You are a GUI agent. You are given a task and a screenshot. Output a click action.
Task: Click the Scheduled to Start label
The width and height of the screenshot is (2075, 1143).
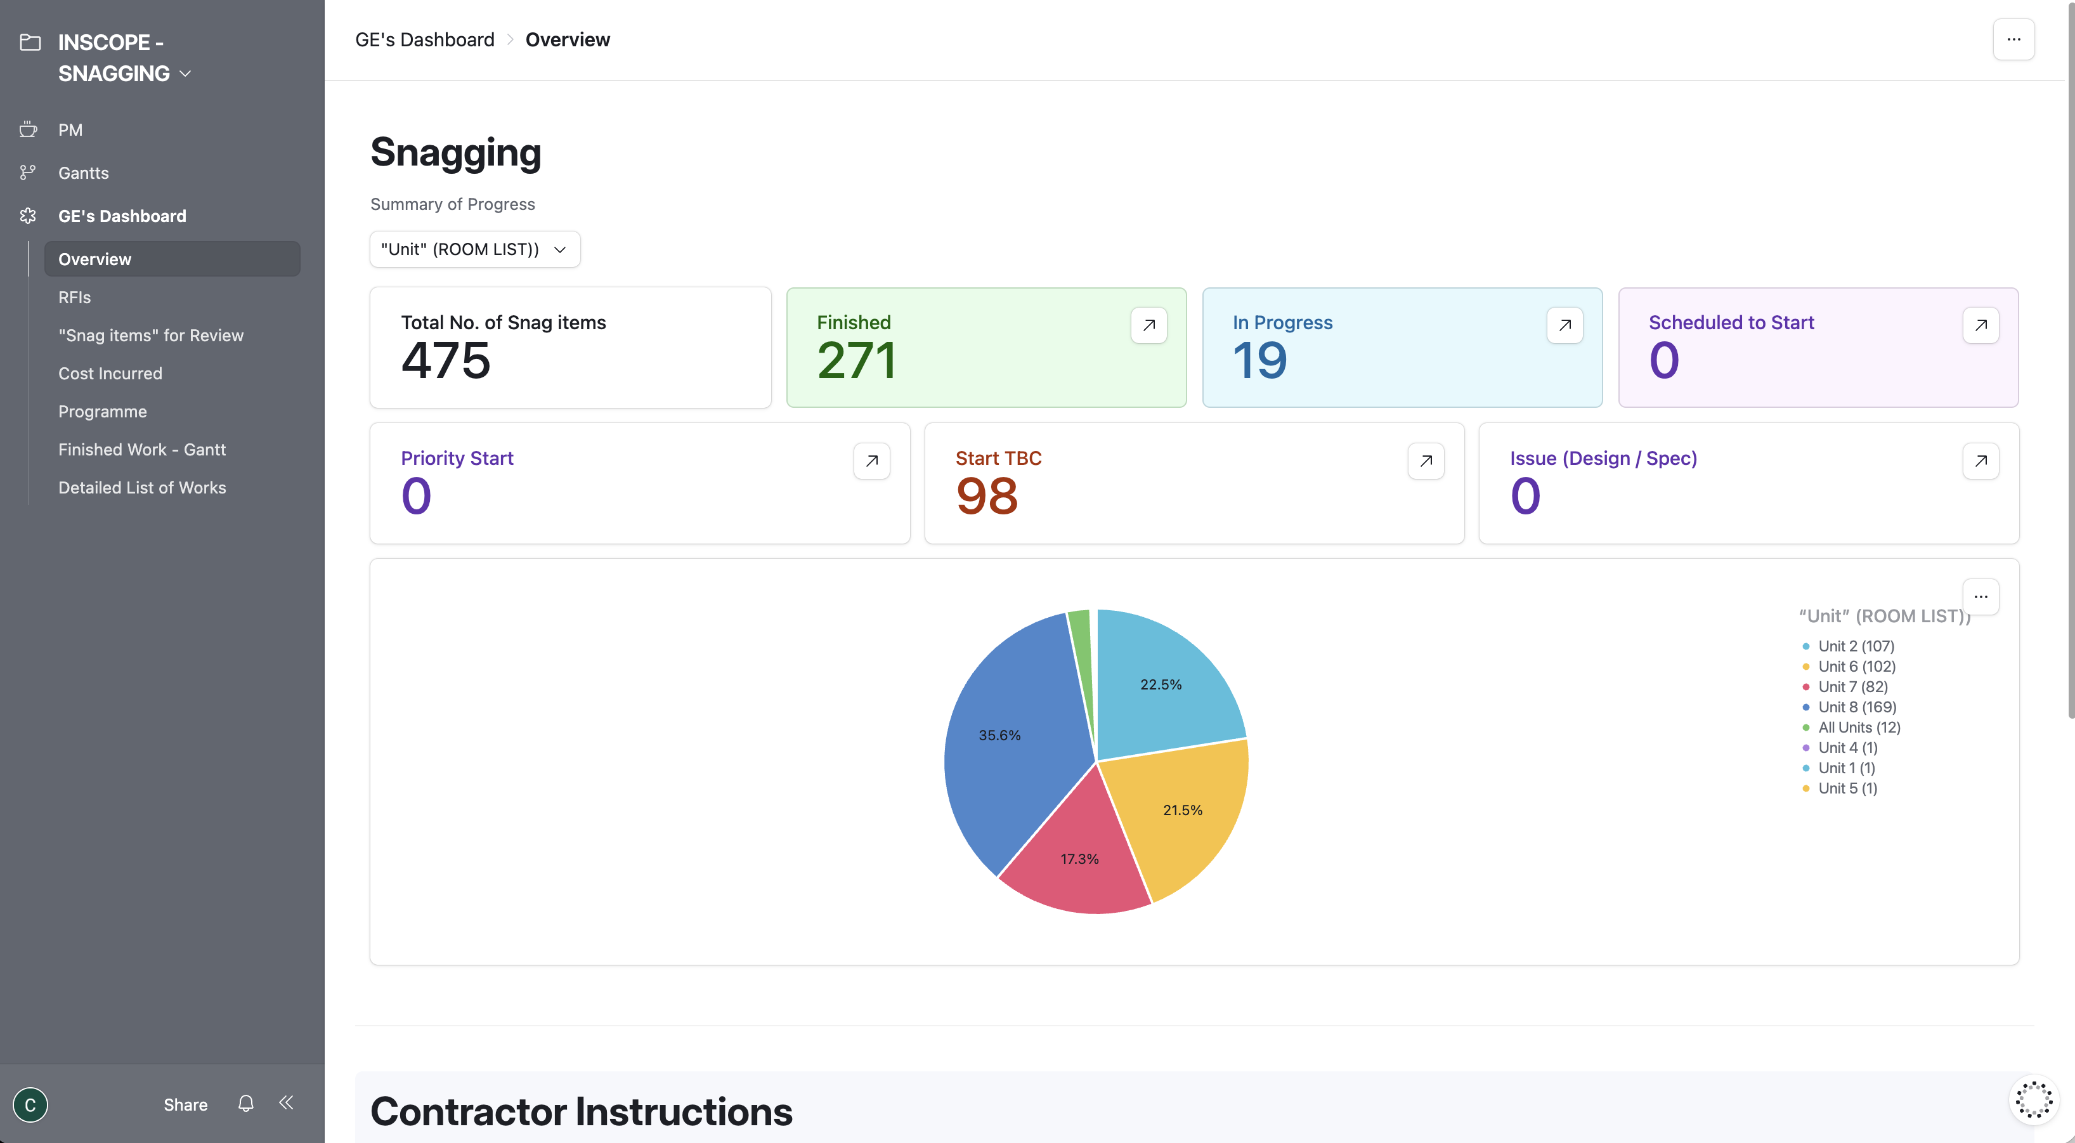(x=1731, y=322)
